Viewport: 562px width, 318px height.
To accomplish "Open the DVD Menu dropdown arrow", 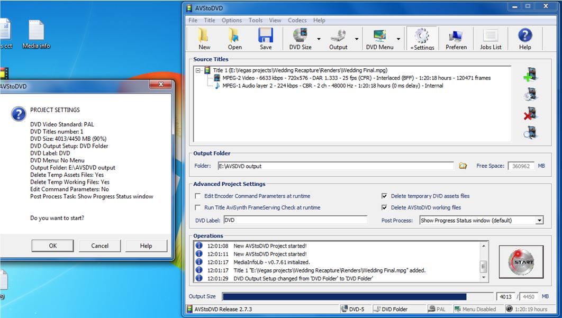I will (x=398, y=39).
